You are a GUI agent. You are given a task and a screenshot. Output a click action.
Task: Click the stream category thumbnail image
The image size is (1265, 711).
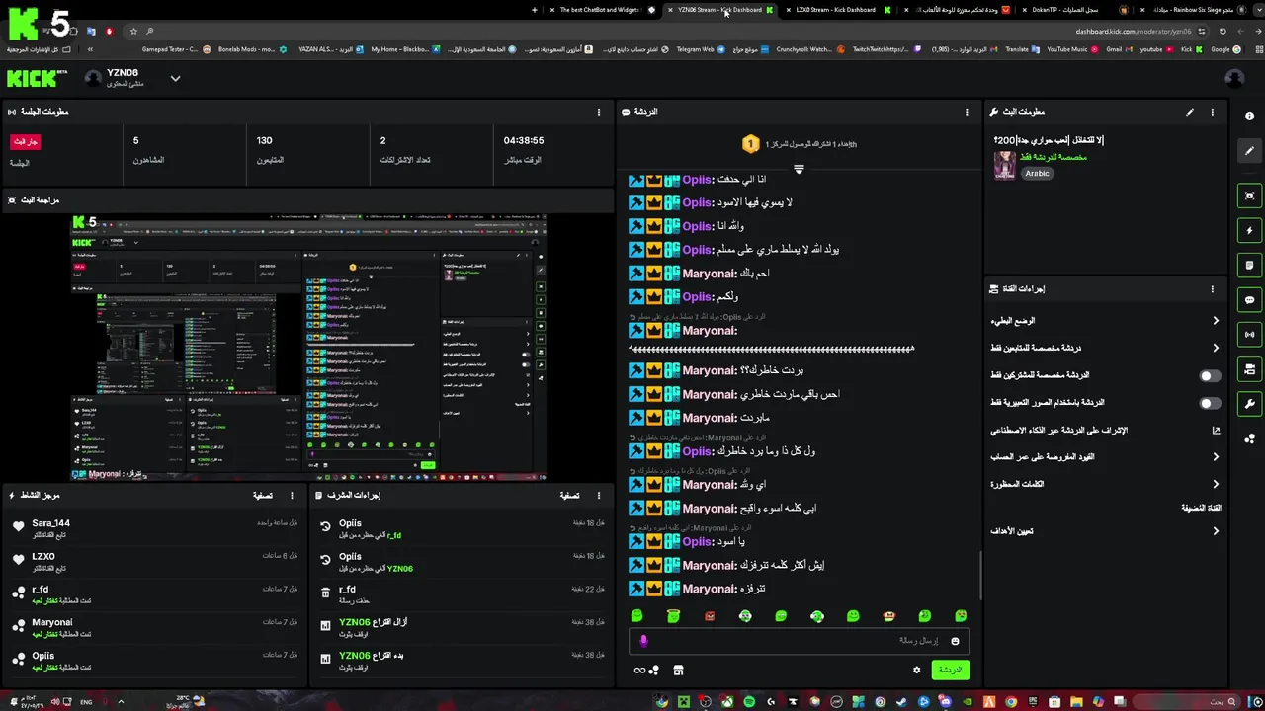tap(1004, 164)
